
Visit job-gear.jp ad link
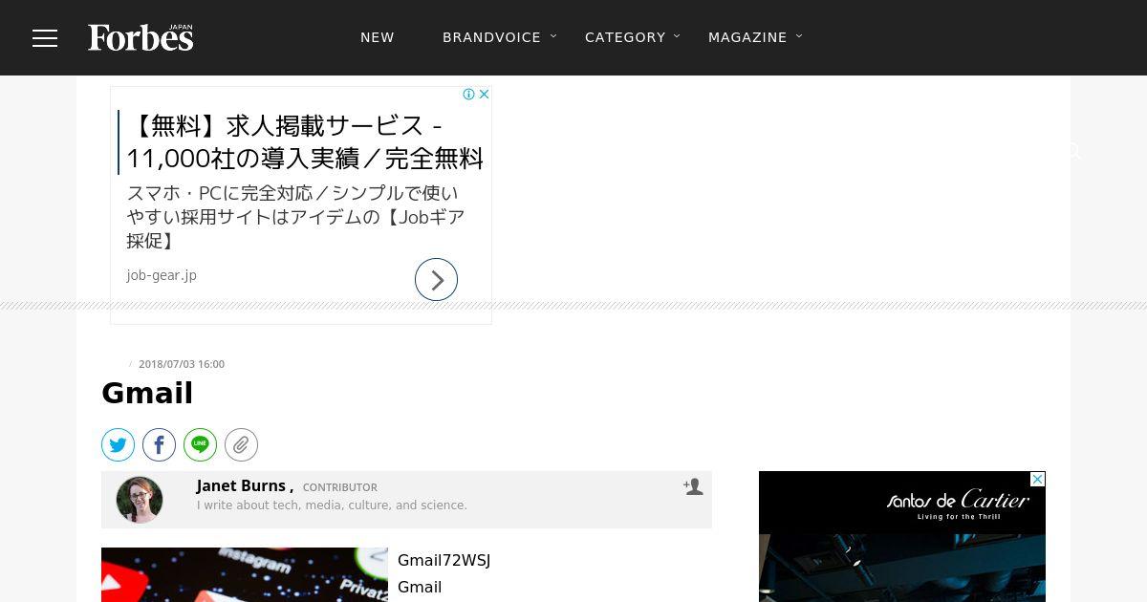click(x=162, y=275)
